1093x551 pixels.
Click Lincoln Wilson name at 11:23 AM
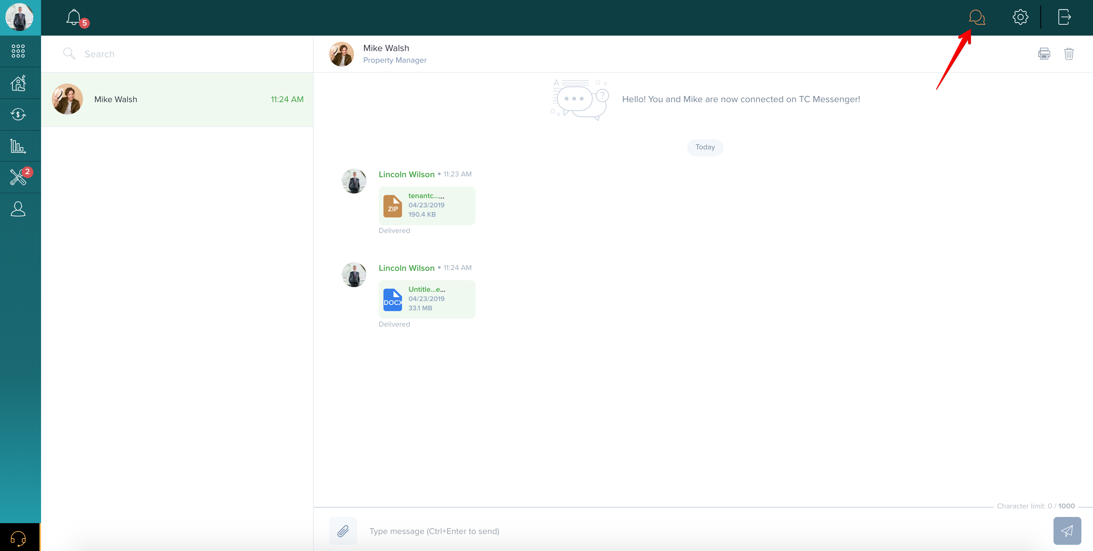406,174
